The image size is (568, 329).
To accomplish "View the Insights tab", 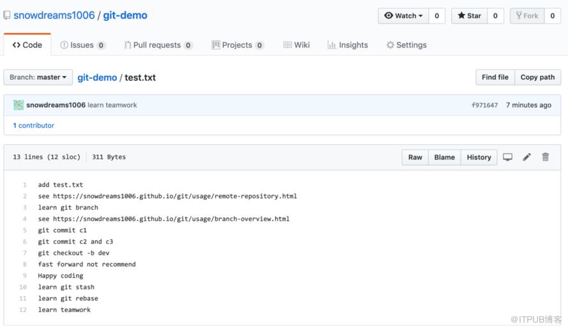I will pos(347,45).
